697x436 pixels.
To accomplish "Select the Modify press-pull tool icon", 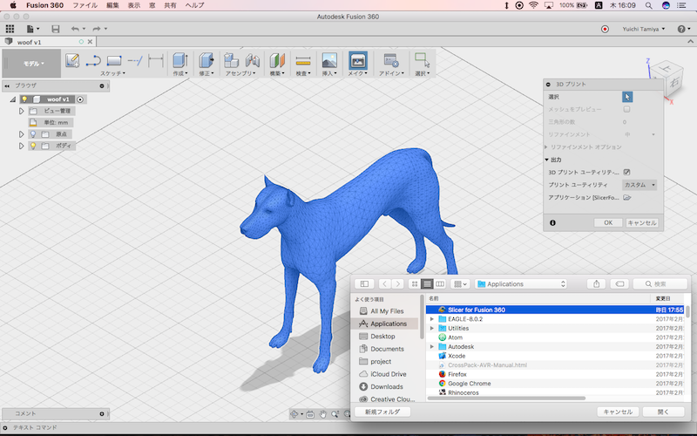I will (206, 60).
